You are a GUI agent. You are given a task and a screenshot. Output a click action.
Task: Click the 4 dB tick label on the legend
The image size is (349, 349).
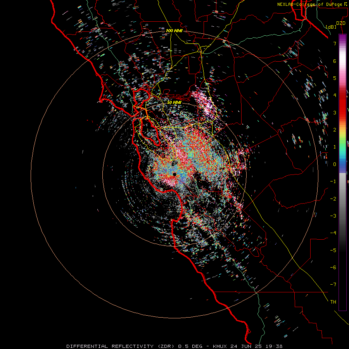(x=335, y=95)
